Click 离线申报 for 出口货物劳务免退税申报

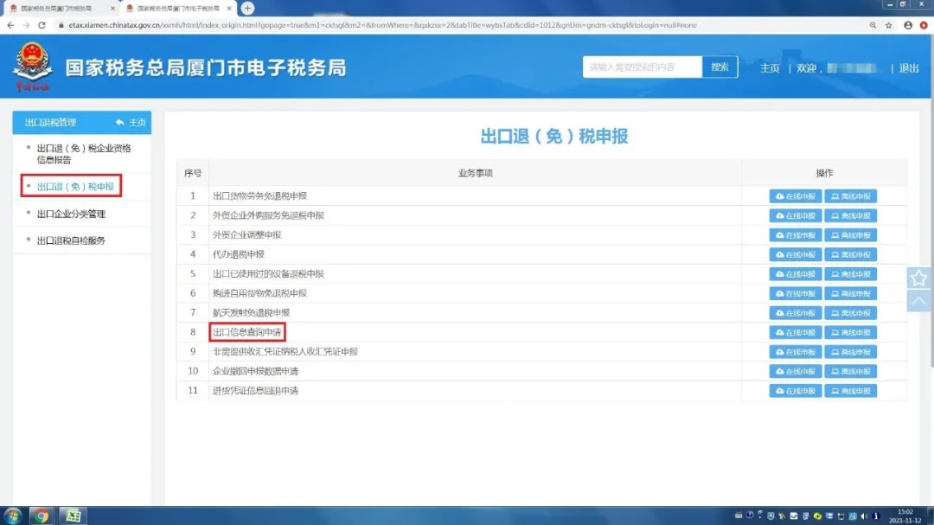tap(850, 196)
